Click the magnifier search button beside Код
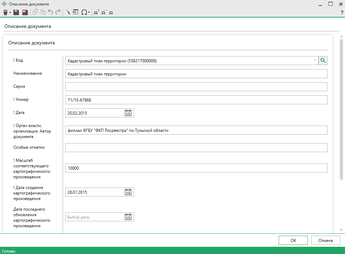 (323, 61)
